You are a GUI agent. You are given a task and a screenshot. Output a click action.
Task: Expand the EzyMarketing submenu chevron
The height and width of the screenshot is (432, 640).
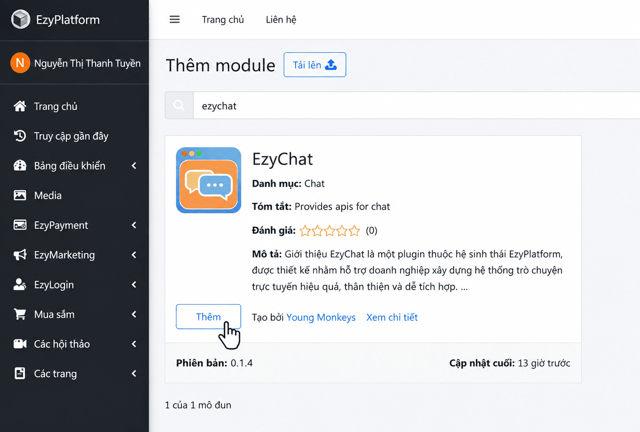tap(134, 255)
